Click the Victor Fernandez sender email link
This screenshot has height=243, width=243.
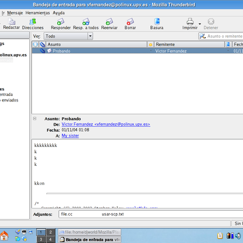point(106,124)
